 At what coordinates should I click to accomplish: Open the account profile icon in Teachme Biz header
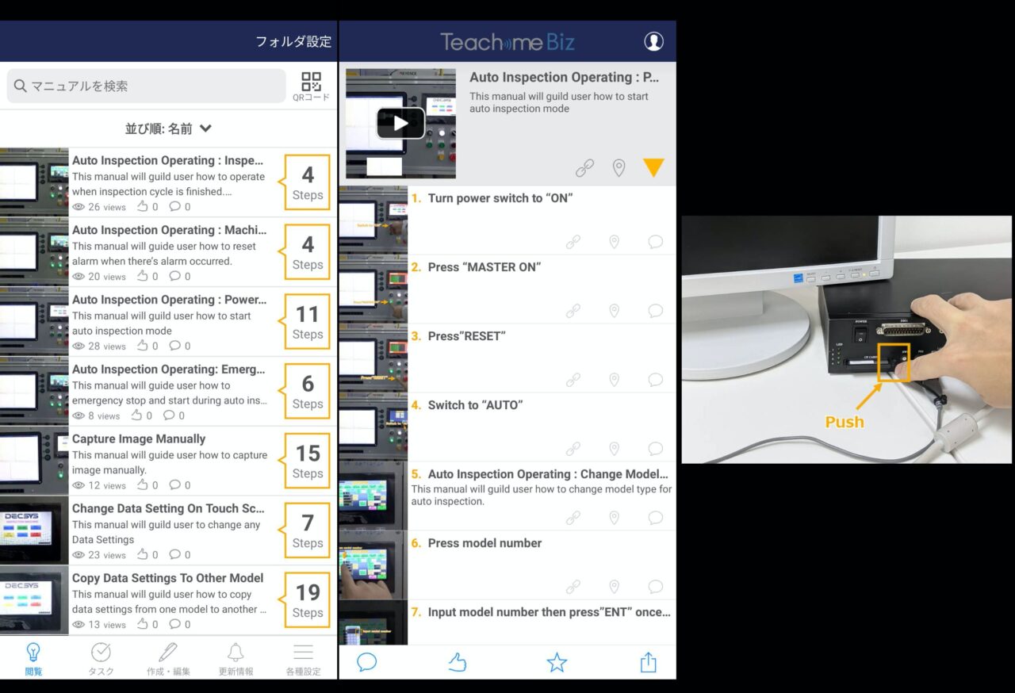point(653,40)
